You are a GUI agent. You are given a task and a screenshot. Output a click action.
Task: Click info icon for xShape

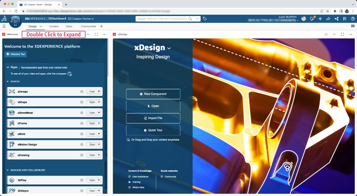click(82, 102)
